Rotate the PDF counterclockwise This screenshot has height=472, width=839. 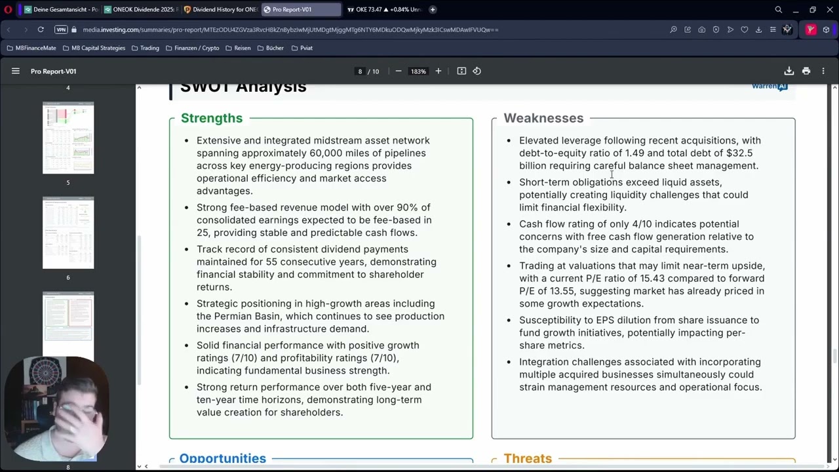477,71
